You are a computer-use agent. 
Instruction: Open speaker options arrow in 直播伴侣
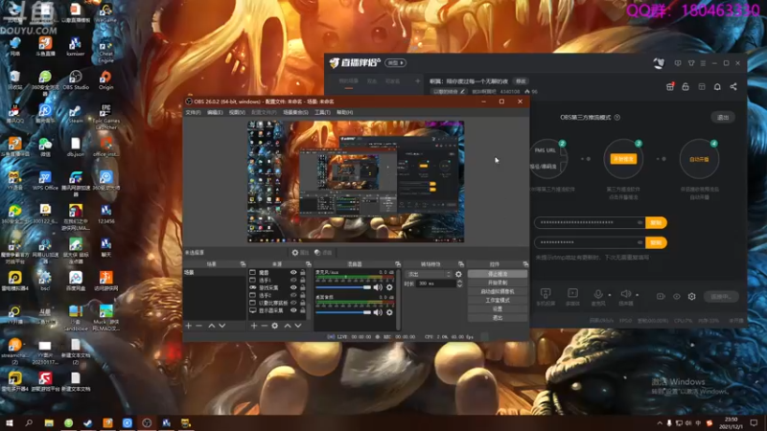tap(637, 295)
